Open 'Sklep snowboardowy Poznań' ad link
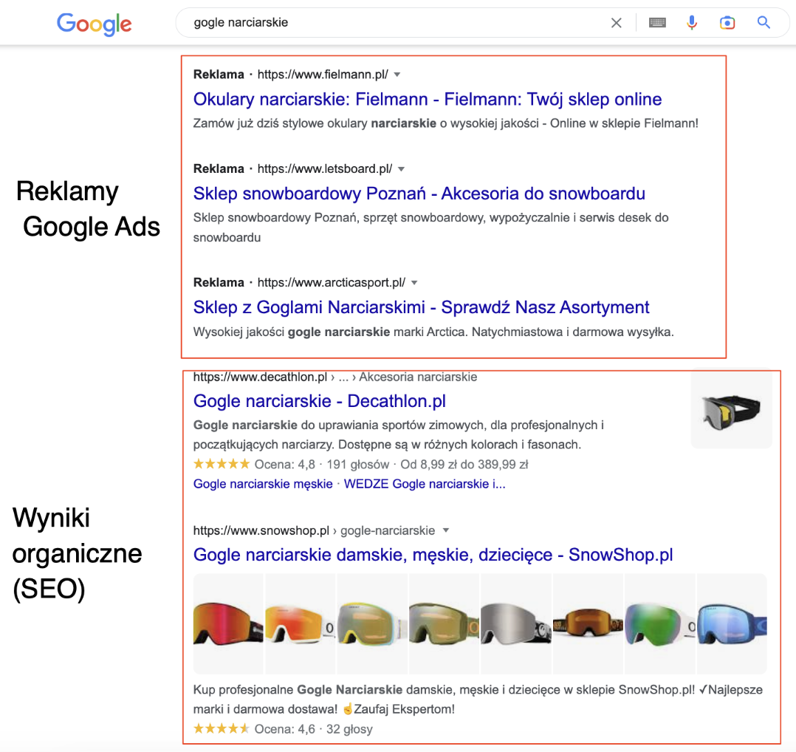This screenshot has height=752, width=796. 419,194
